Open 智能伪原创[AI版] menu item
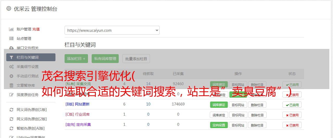Viewport: 333px width, 138px height. pyautogui.click(x=31, y=128)
